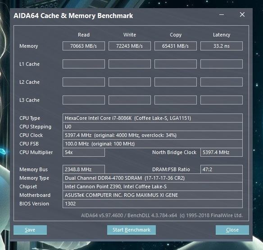Image resolution: width=263 pixels, height=250 pixels.
Task: Select the Memory Bus value 2348.8 MHz
Action: [84, 169]
